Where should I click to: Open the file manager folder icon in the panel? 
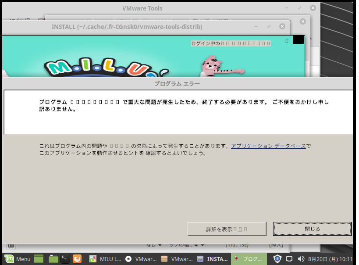click(53, 259)
